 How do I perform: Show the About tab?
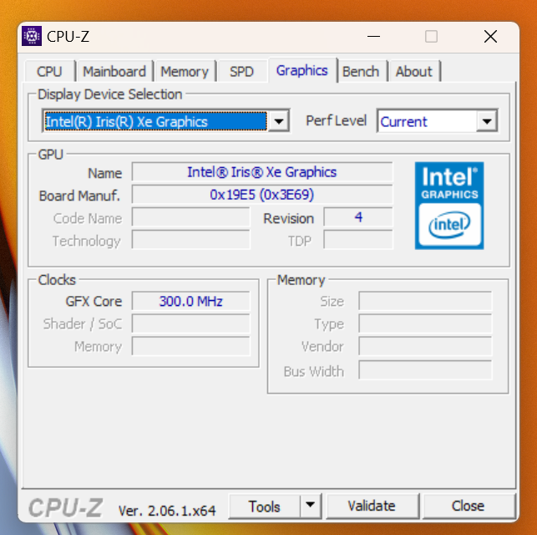point(414,72)
